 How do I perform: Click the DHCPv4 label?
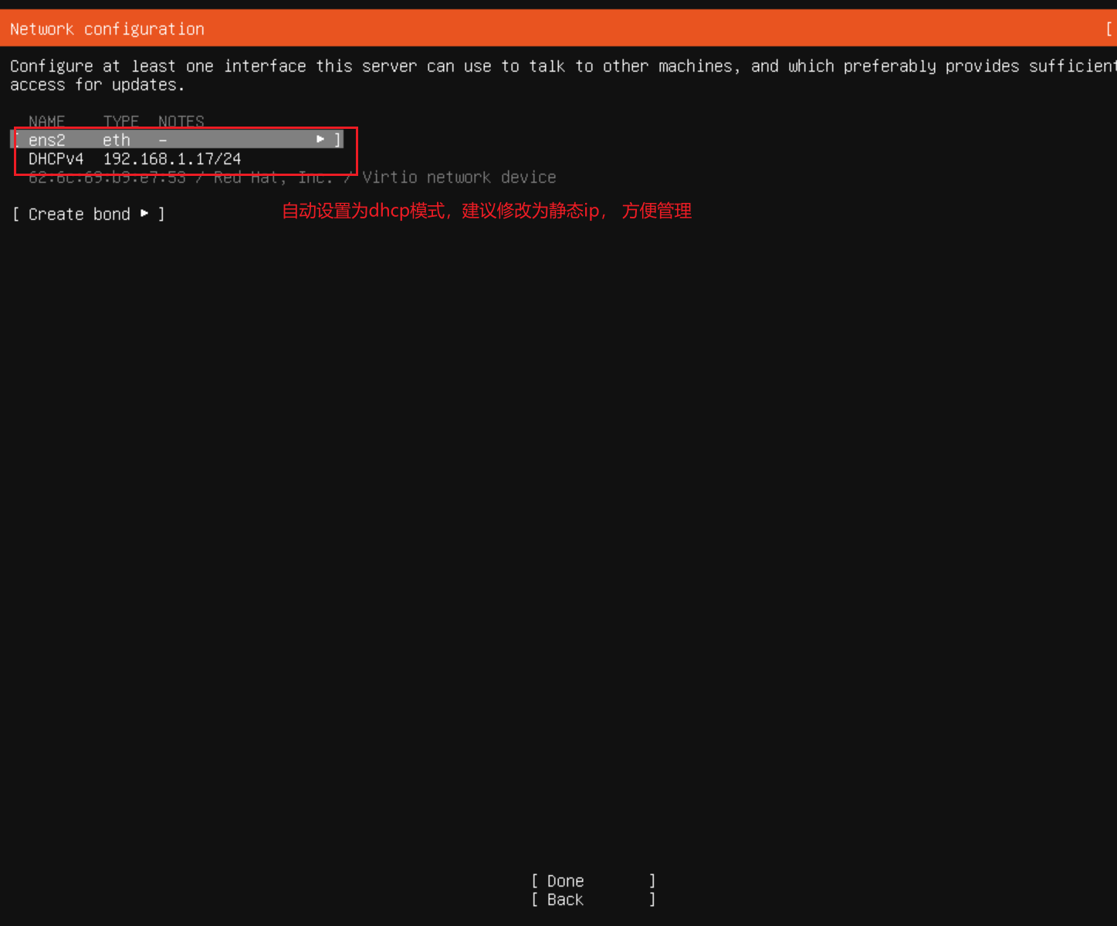coord(56,159)
